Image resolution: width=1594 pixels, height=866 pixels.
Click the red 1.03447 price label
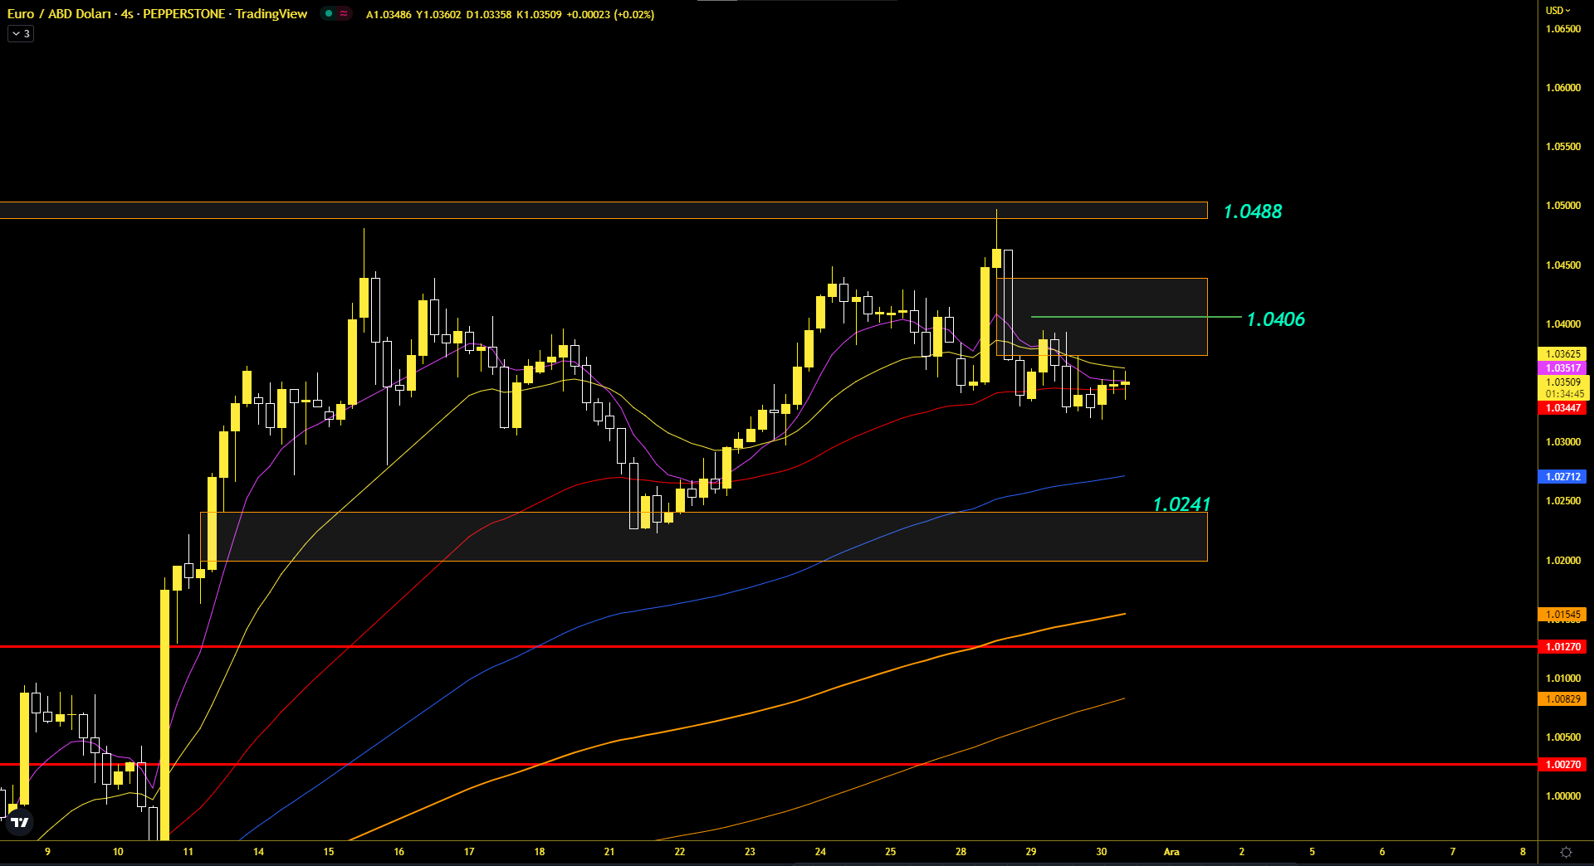[x=1562, y=408]
